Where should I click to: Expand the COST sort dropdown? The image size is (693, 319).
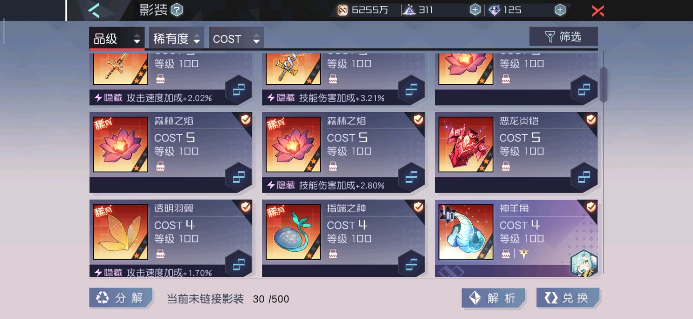click(x=237, y=38)
